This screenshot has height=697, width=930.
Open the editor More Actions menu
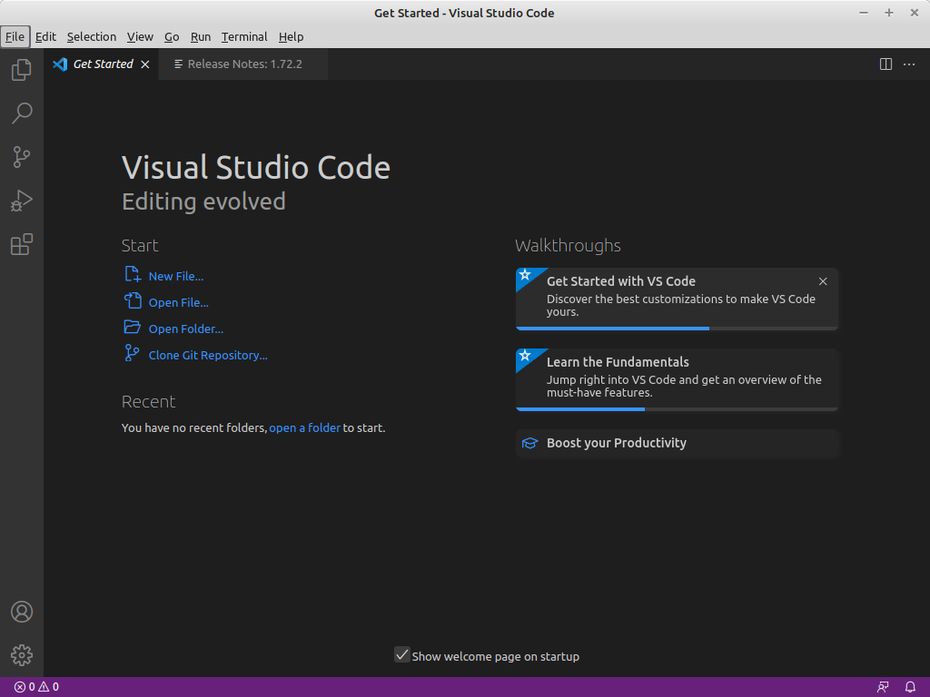pyautogui.click(x=909, y=64)
